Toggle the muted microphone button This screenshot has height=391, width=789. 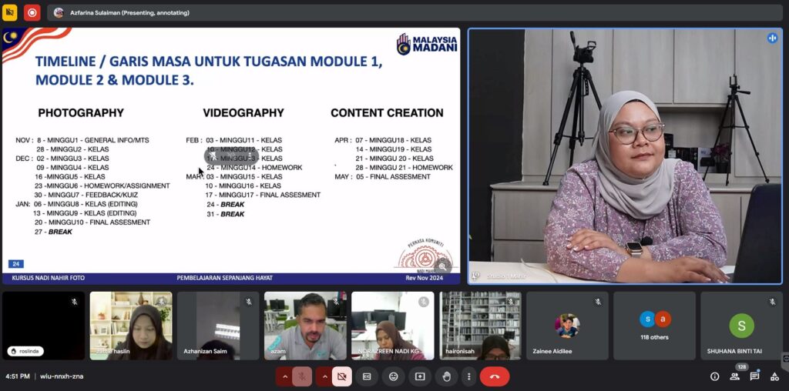click(x=302, y=376)
